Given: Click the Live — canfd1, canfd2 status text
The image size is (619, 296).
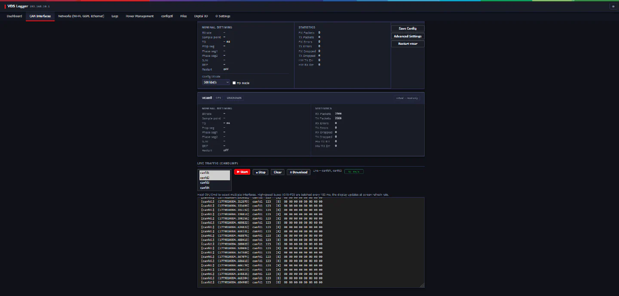Looking at the screenshot, I should point(328,171).
